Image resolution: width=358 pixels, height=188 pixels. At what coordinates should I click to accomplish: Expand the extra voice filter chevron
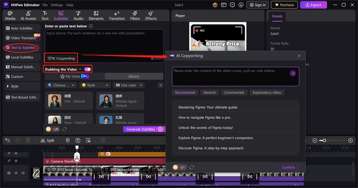pos(161,85)
